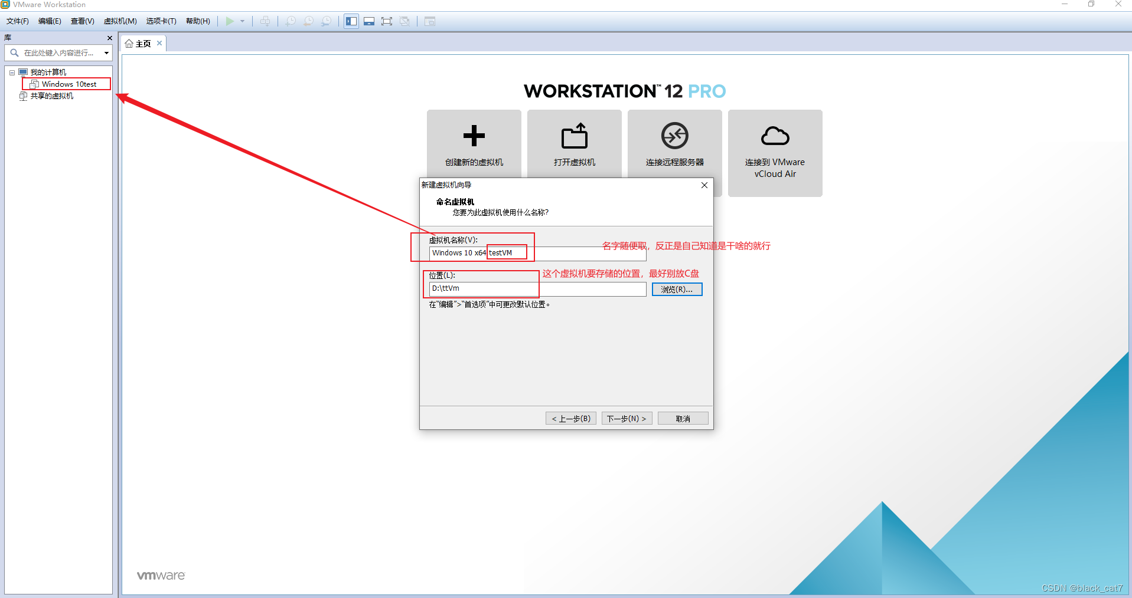
Task: Click the Unity mode toolbar icon
Action: pos(404,21)
